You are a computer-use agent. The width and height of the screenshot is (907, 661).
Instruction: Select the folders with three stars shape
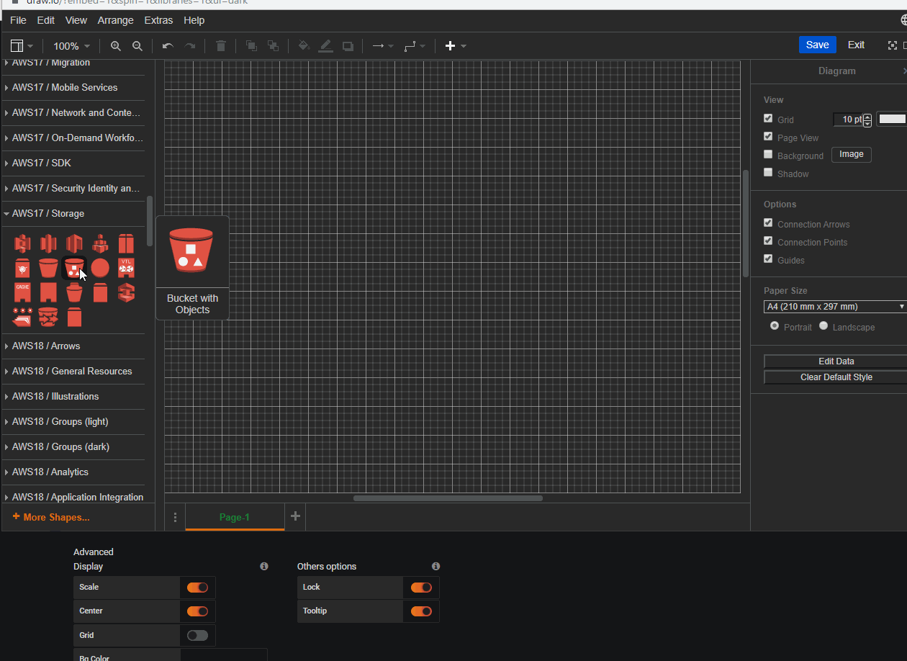[x=22, y=316]
